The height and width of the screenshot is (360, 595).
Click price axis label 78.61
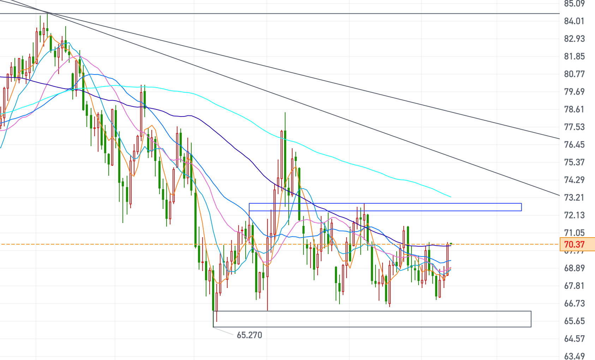pos(574,109)
